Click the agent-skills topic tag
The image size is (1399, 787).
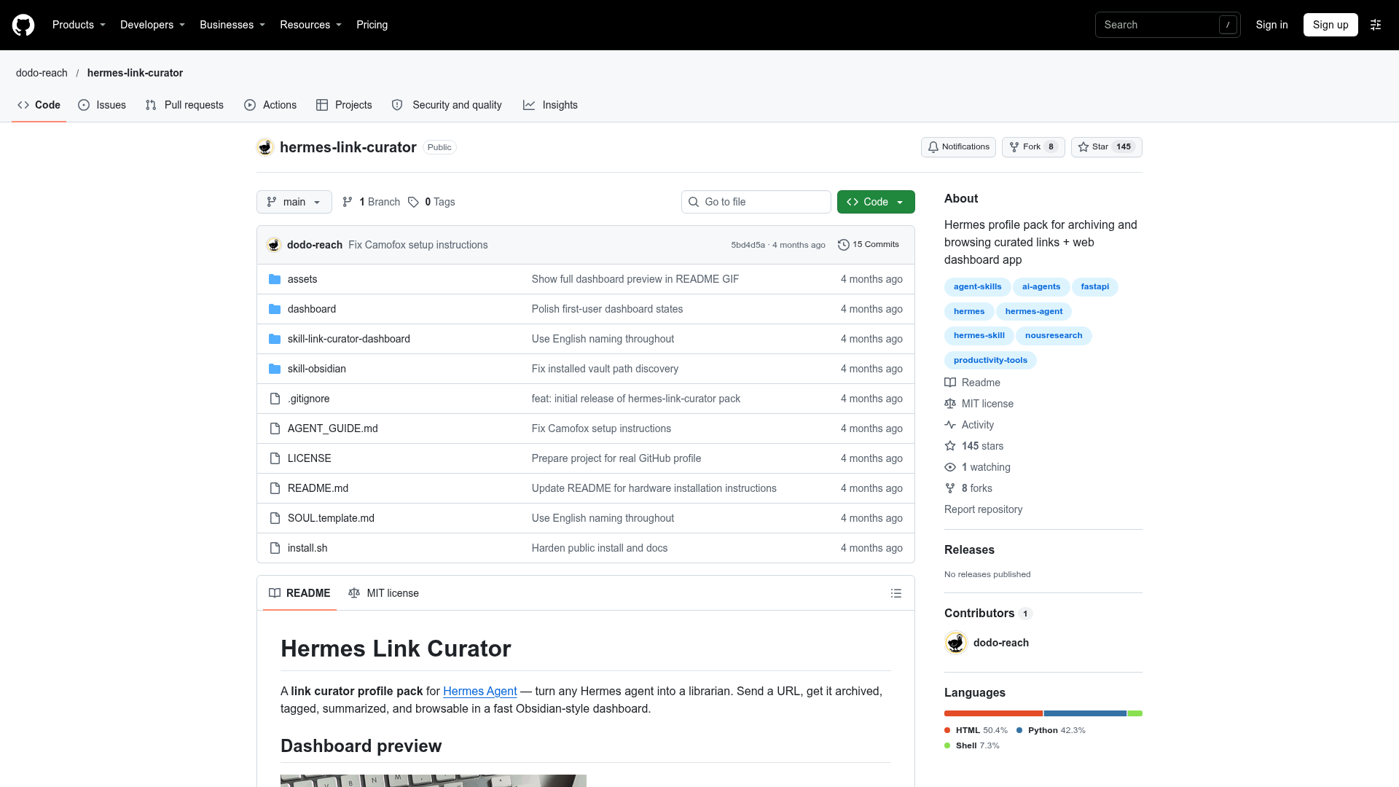[x=978, y=287]
